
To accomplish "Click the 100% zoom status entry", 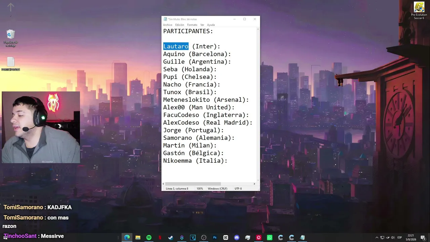I will (200, 189).
